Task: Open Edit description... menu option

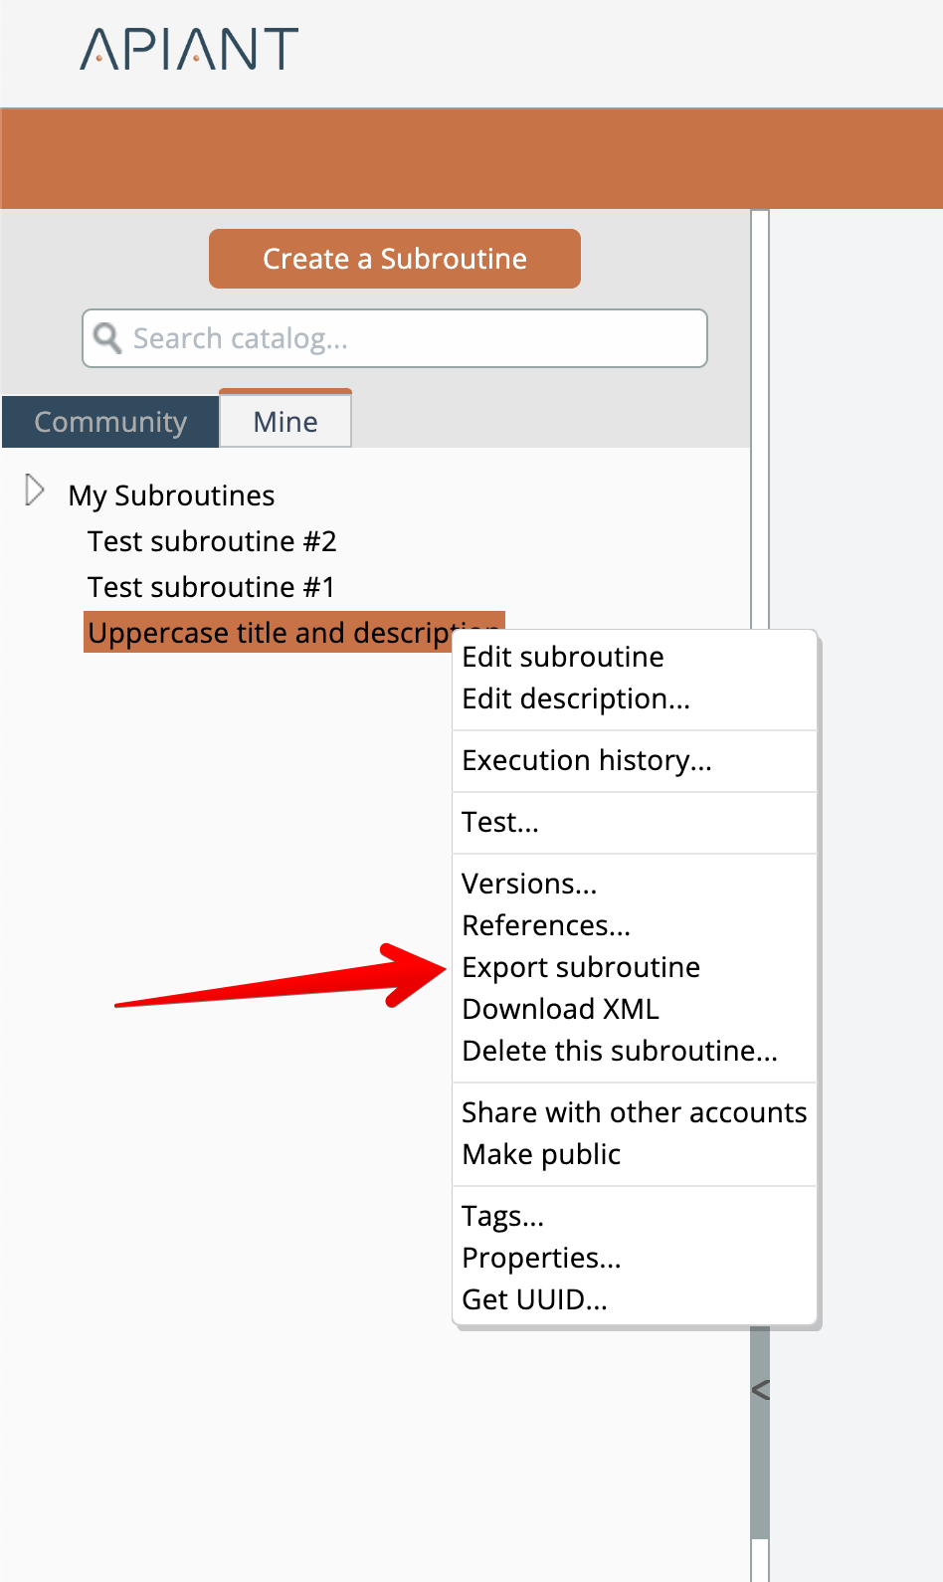Action: point(576,698)
